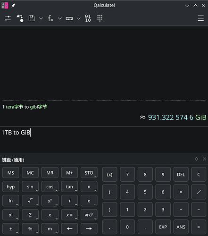This screenshot has height=236, width=208.
Task: Click the left arrow cursor key
Action: tap(69, 228)
